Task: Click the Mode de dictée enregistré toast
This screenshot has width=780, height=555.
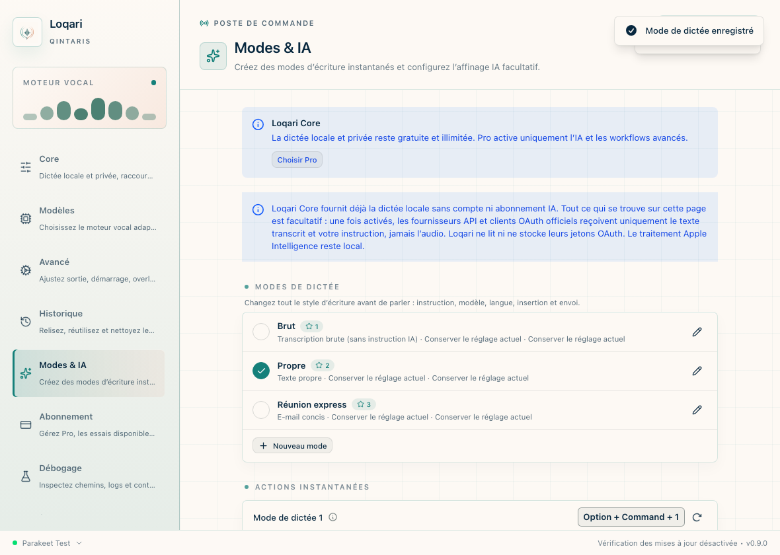Action: [689, 31]
